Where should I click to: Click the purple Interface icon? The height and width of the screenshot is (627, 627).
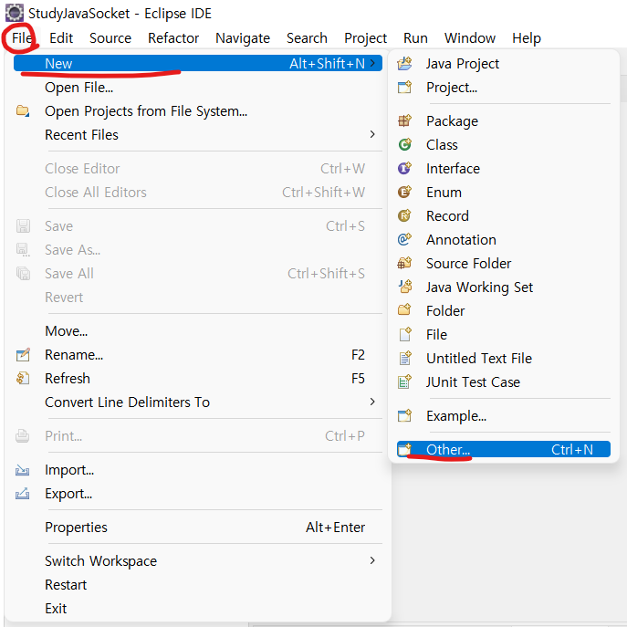[x=404, y=168]
